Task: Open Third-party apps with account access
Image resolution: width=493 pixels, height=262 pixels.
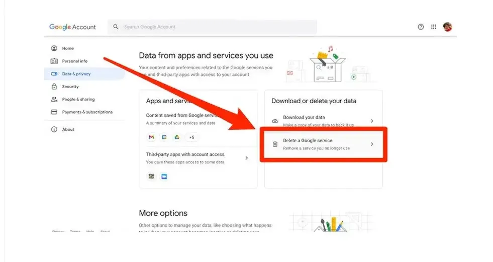Action: click(198, 158)
